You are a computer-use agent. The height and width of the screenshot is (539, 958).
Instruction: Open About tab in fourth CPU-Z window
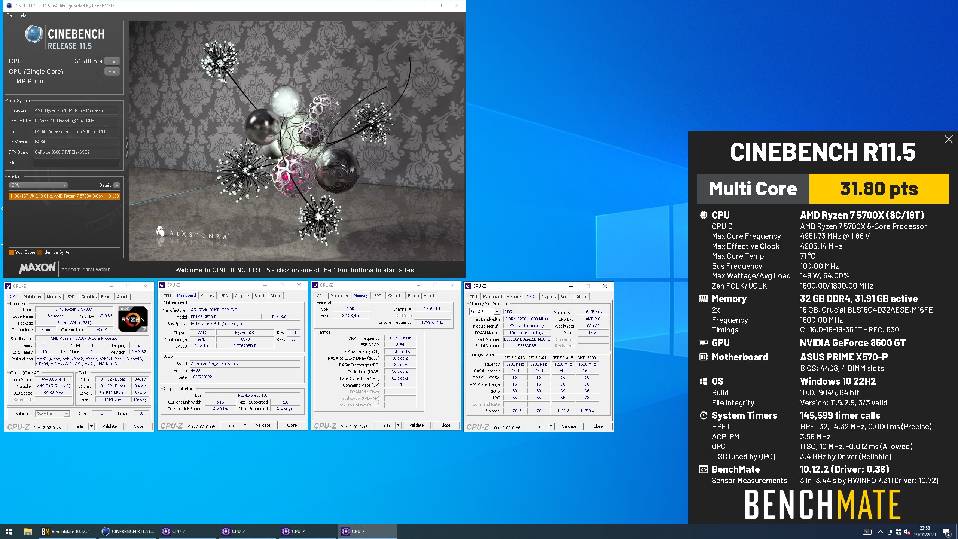(x=582, y=297)
